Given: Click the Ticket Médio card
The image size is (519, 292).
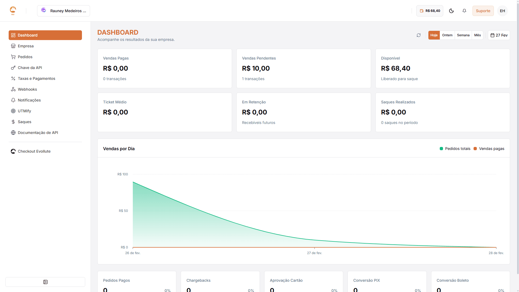Looking at the screenshot, I should point(164,112).
